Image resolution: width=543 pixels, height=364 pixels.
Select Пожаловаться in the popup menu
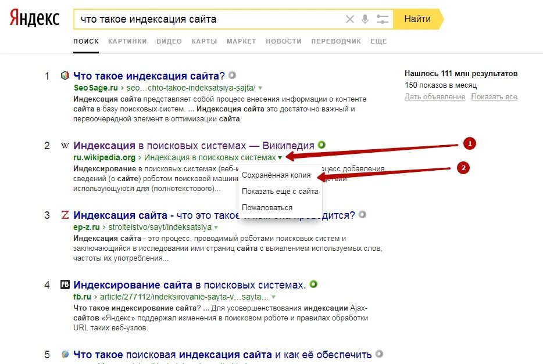(267, 208)
